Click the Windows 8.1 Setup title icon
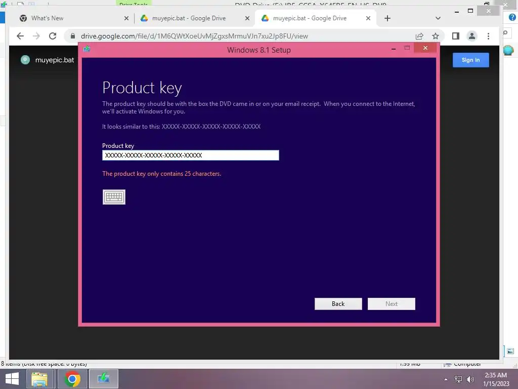Viewport: 518px width, 389px height. [x=87, y=49]
